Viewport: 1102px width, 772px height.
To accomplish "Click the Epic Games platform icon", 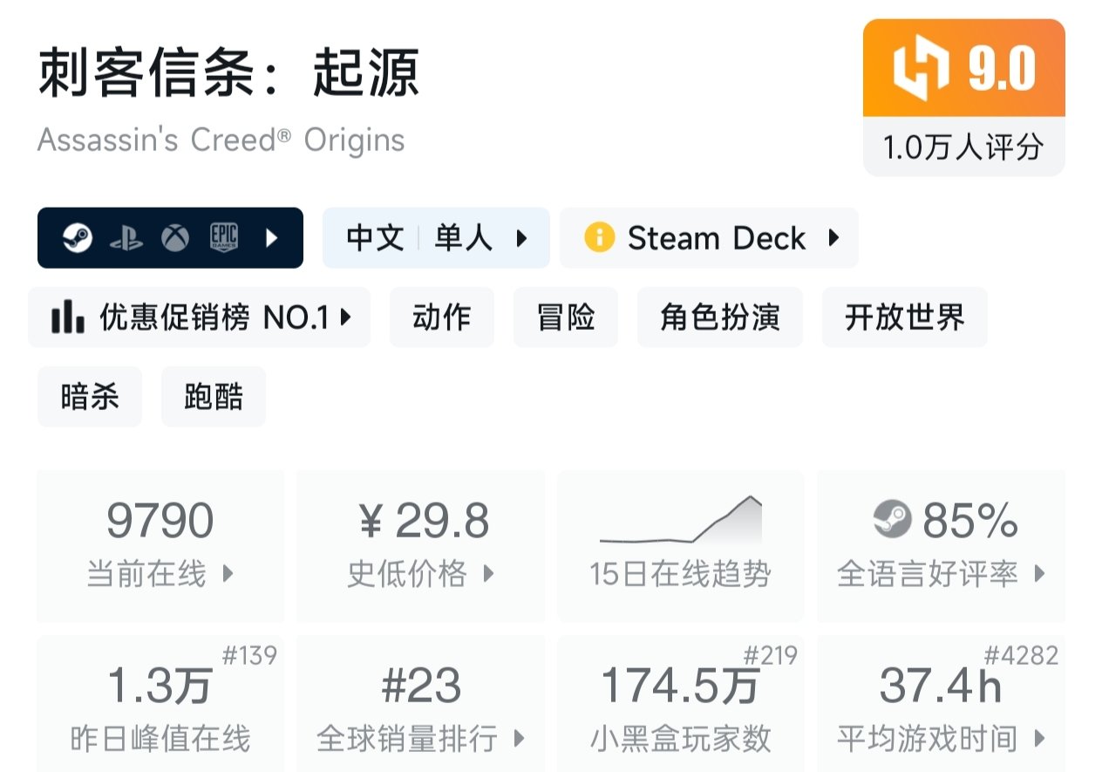I will (223, 238).
